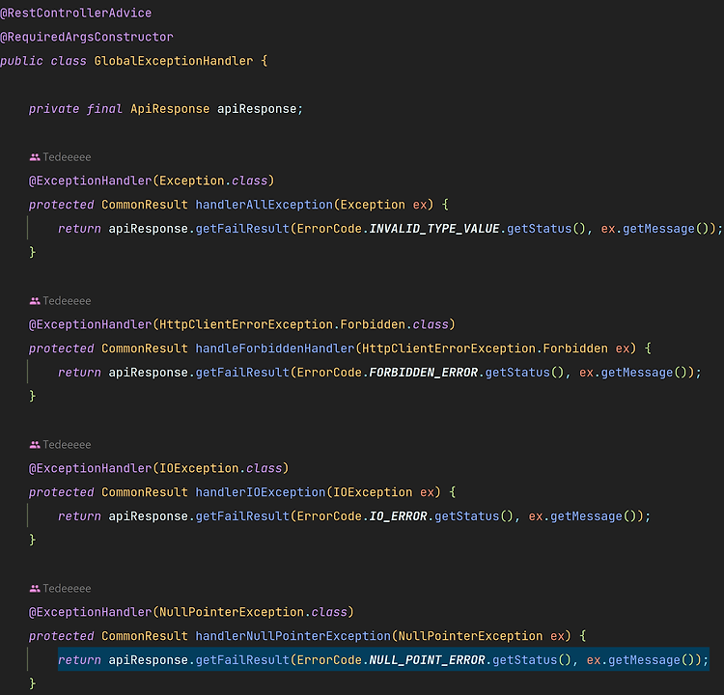Click the handlerAllException method name
Viewport: 724px width, 695px height.
(x=265, y=205)
